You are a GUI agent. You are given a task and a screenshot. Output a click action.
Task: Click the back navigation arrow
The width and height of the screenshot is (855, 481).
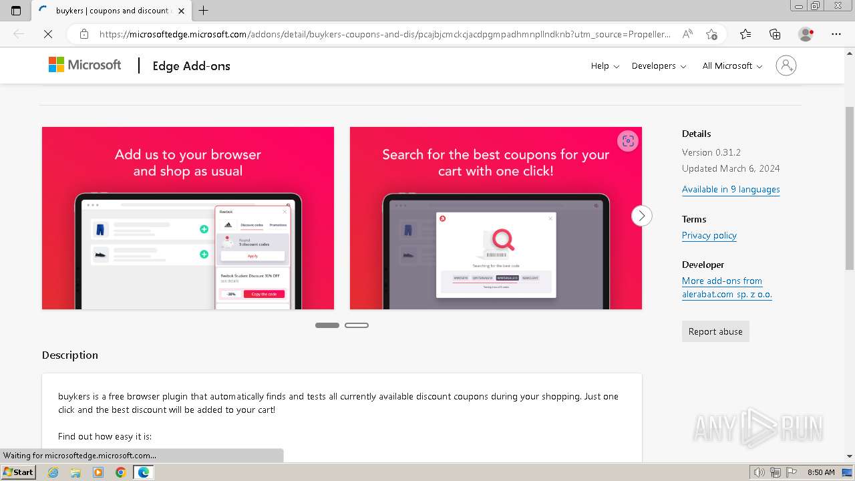[19, 34]
